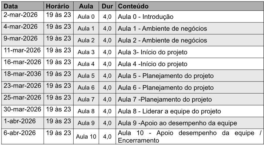Select the 19 às 23 cell for 30-mar-2026
264x145 pixels.
click(x=58, y=109)
